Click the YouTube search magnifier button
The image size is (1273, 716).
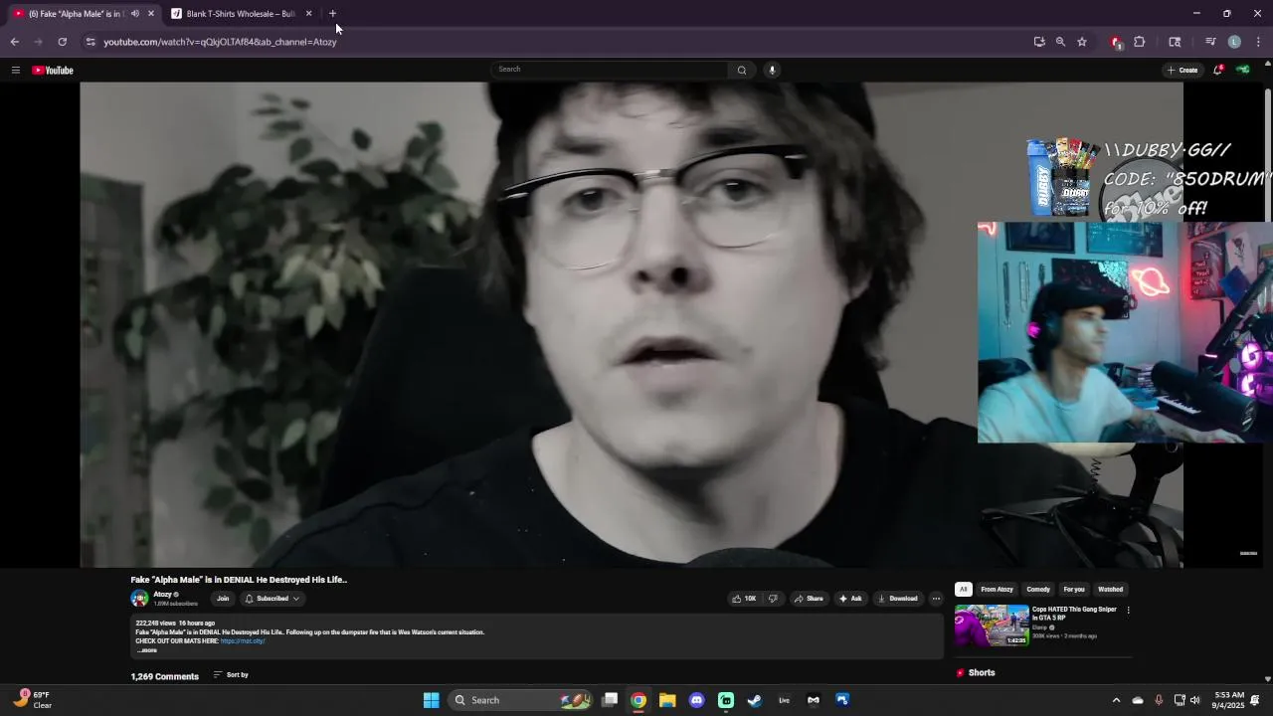[x=741, y=70]
